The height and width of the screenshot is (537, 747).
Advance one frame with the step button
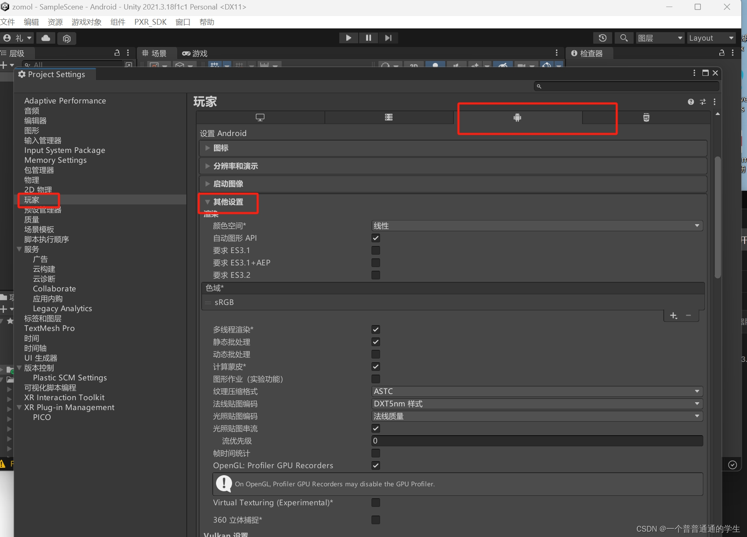click(388, 38)
